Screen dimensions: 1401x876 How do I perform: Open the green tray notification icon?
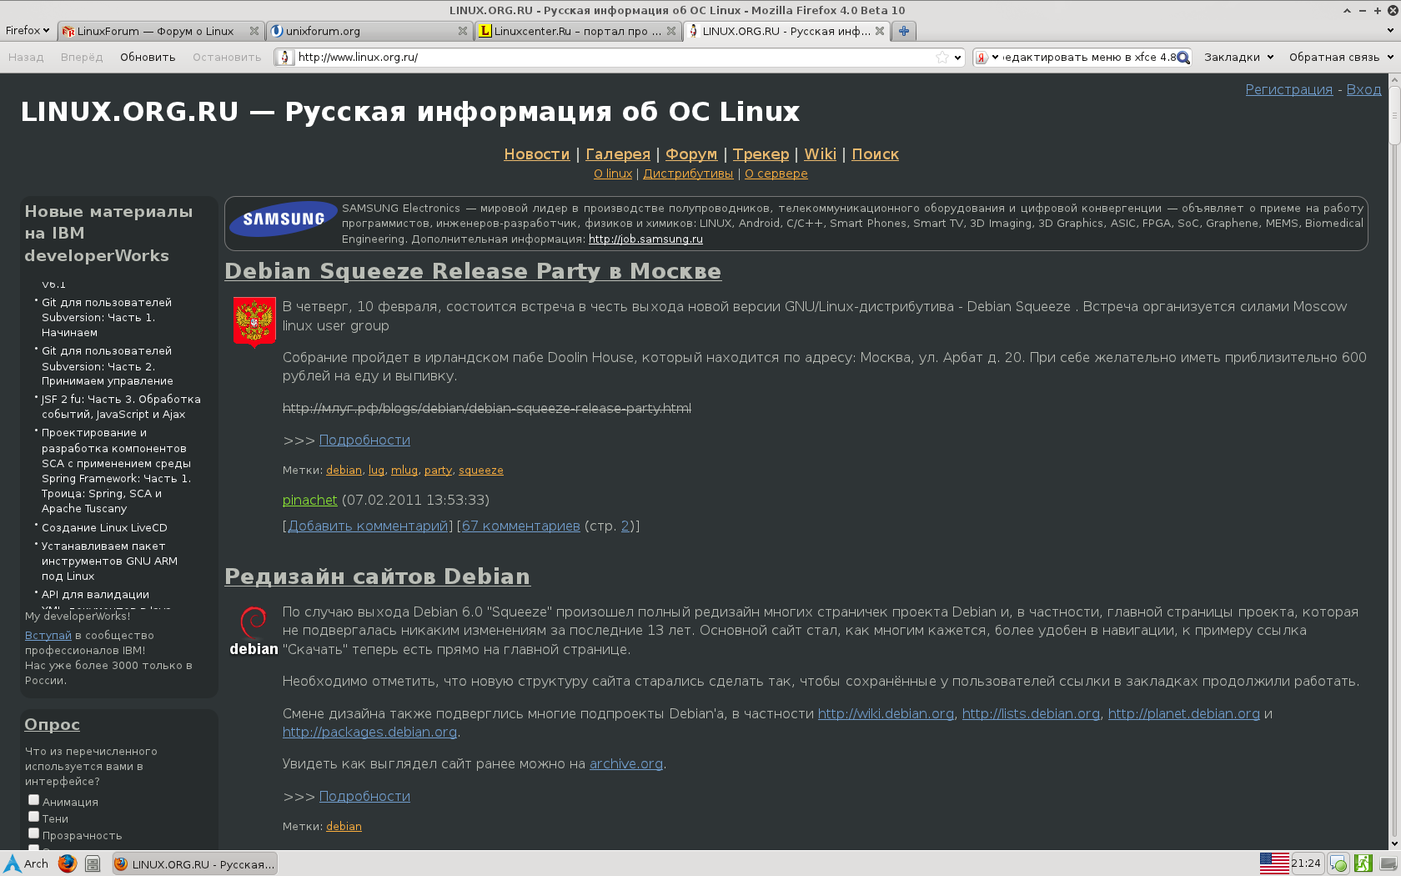(x=1338, y=863)
